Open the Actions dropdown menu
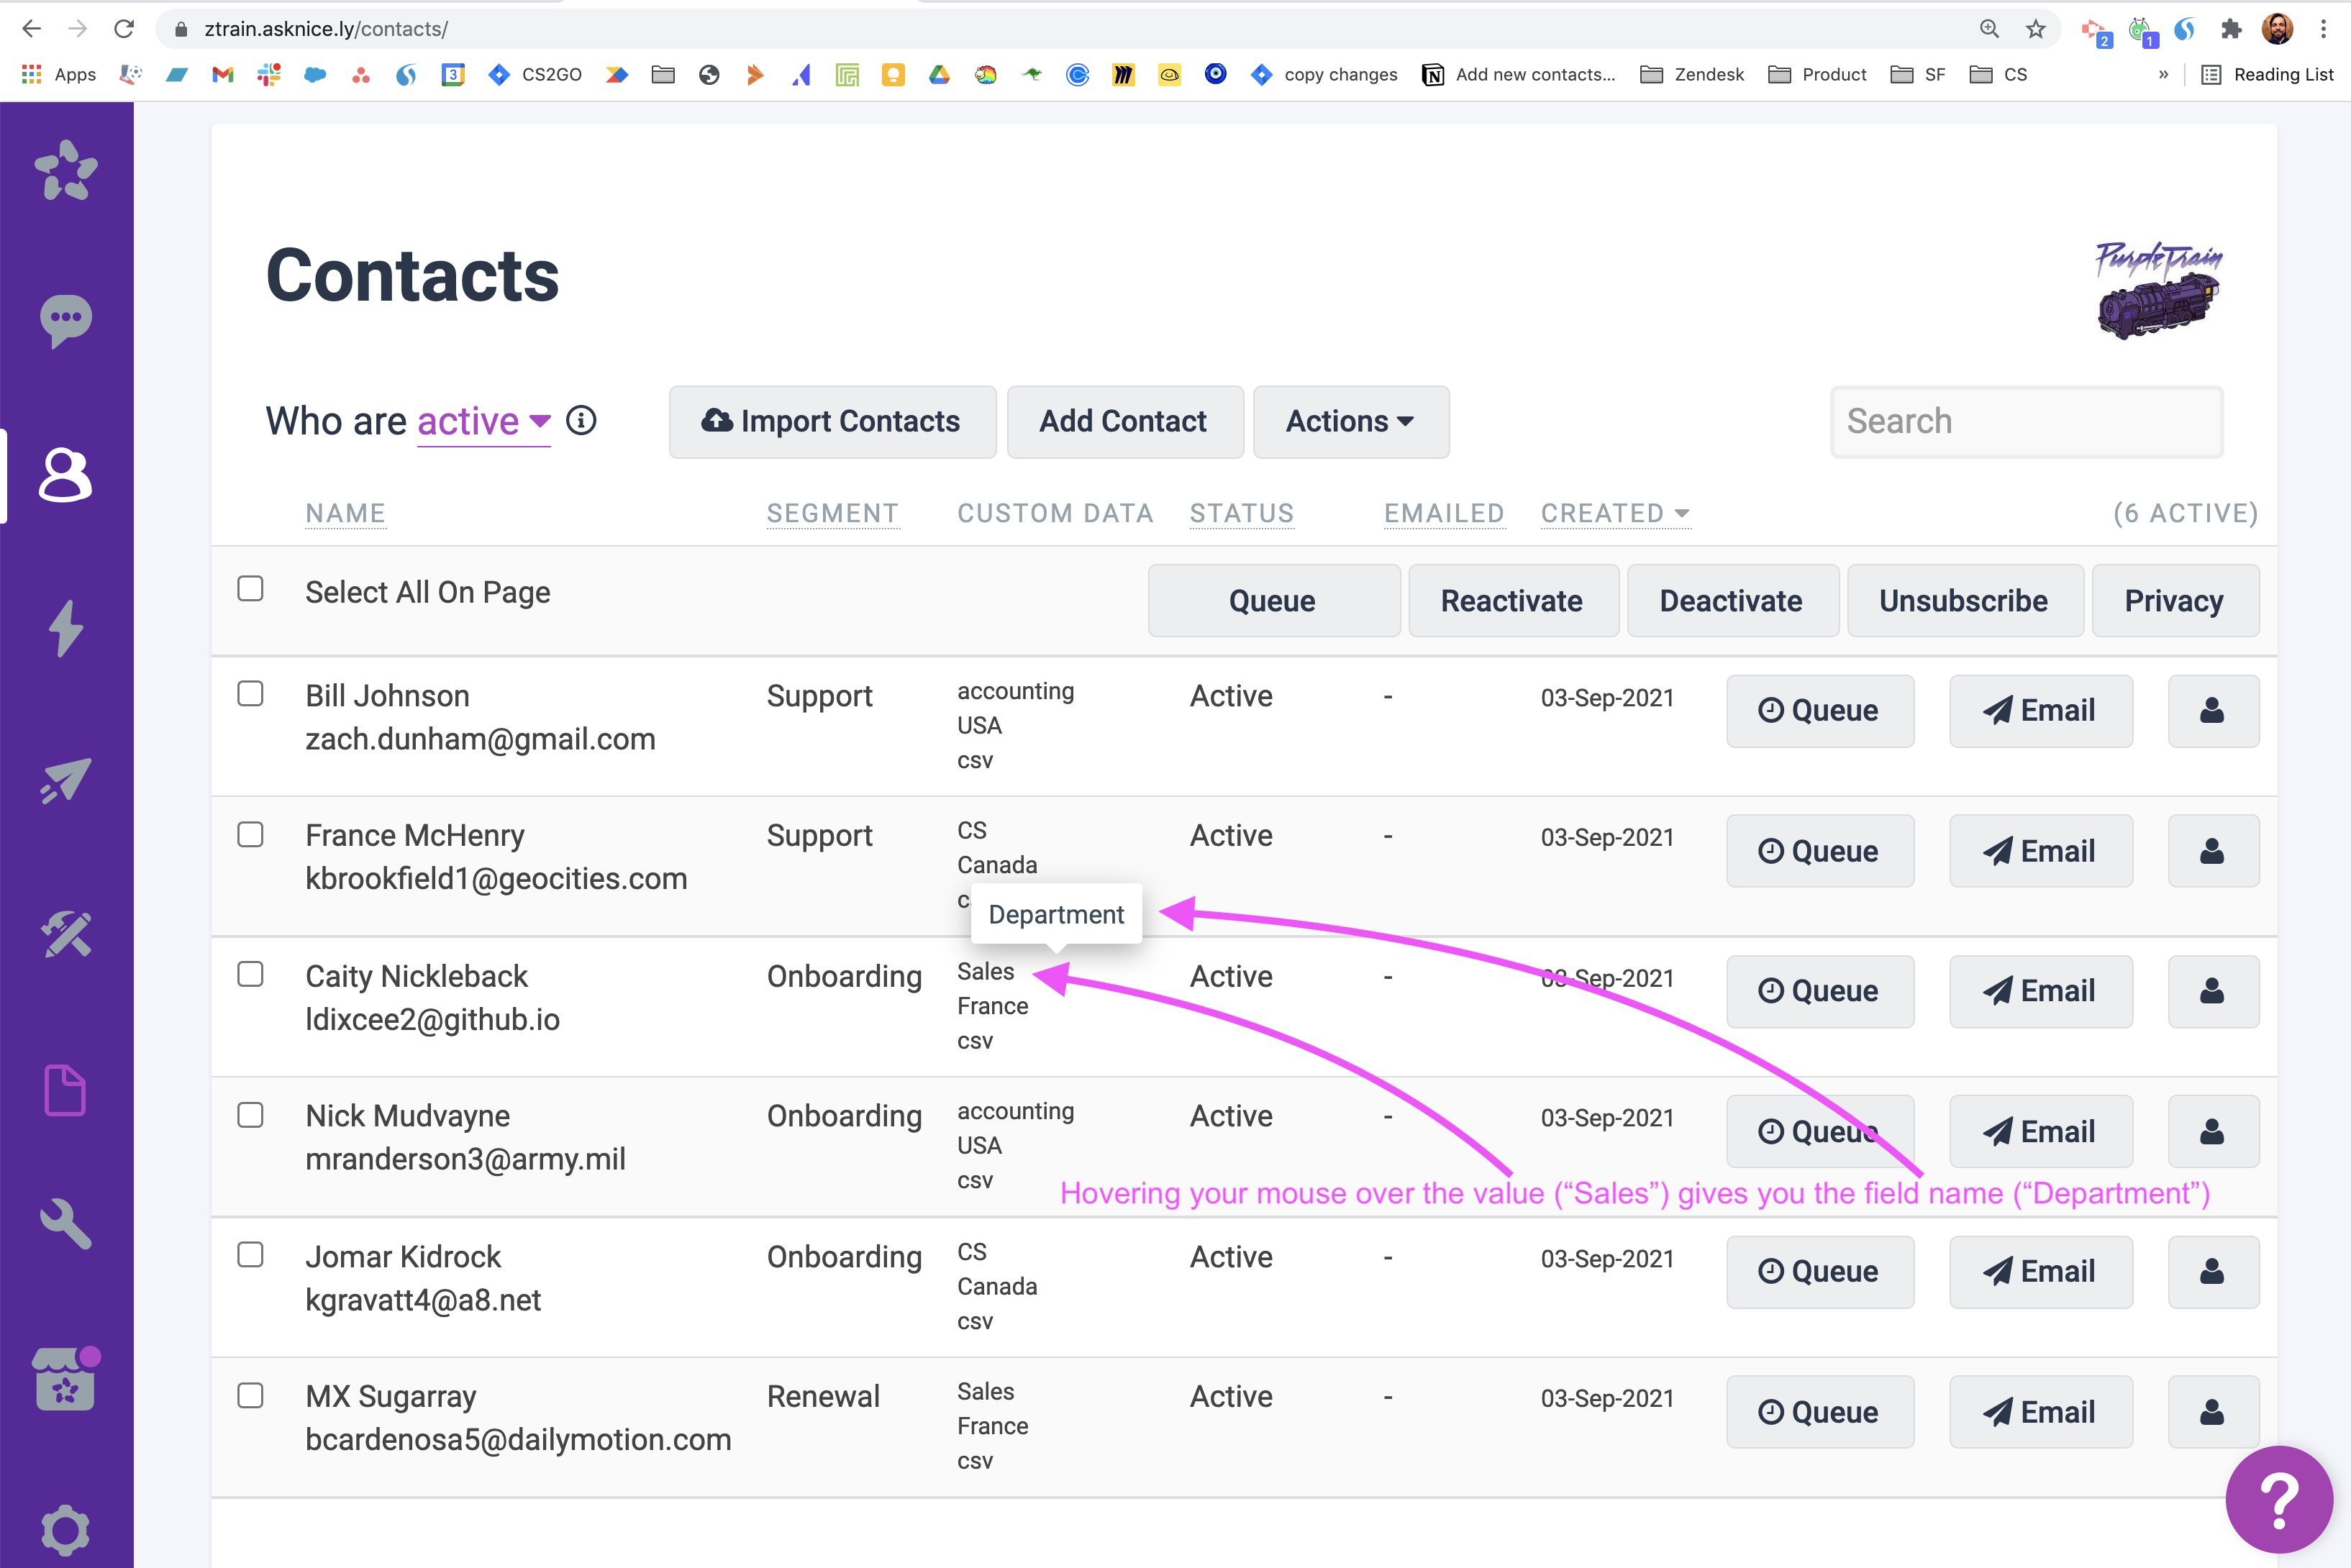Viewport: 2351px width, 1568px height. [x=1350, y=422]
